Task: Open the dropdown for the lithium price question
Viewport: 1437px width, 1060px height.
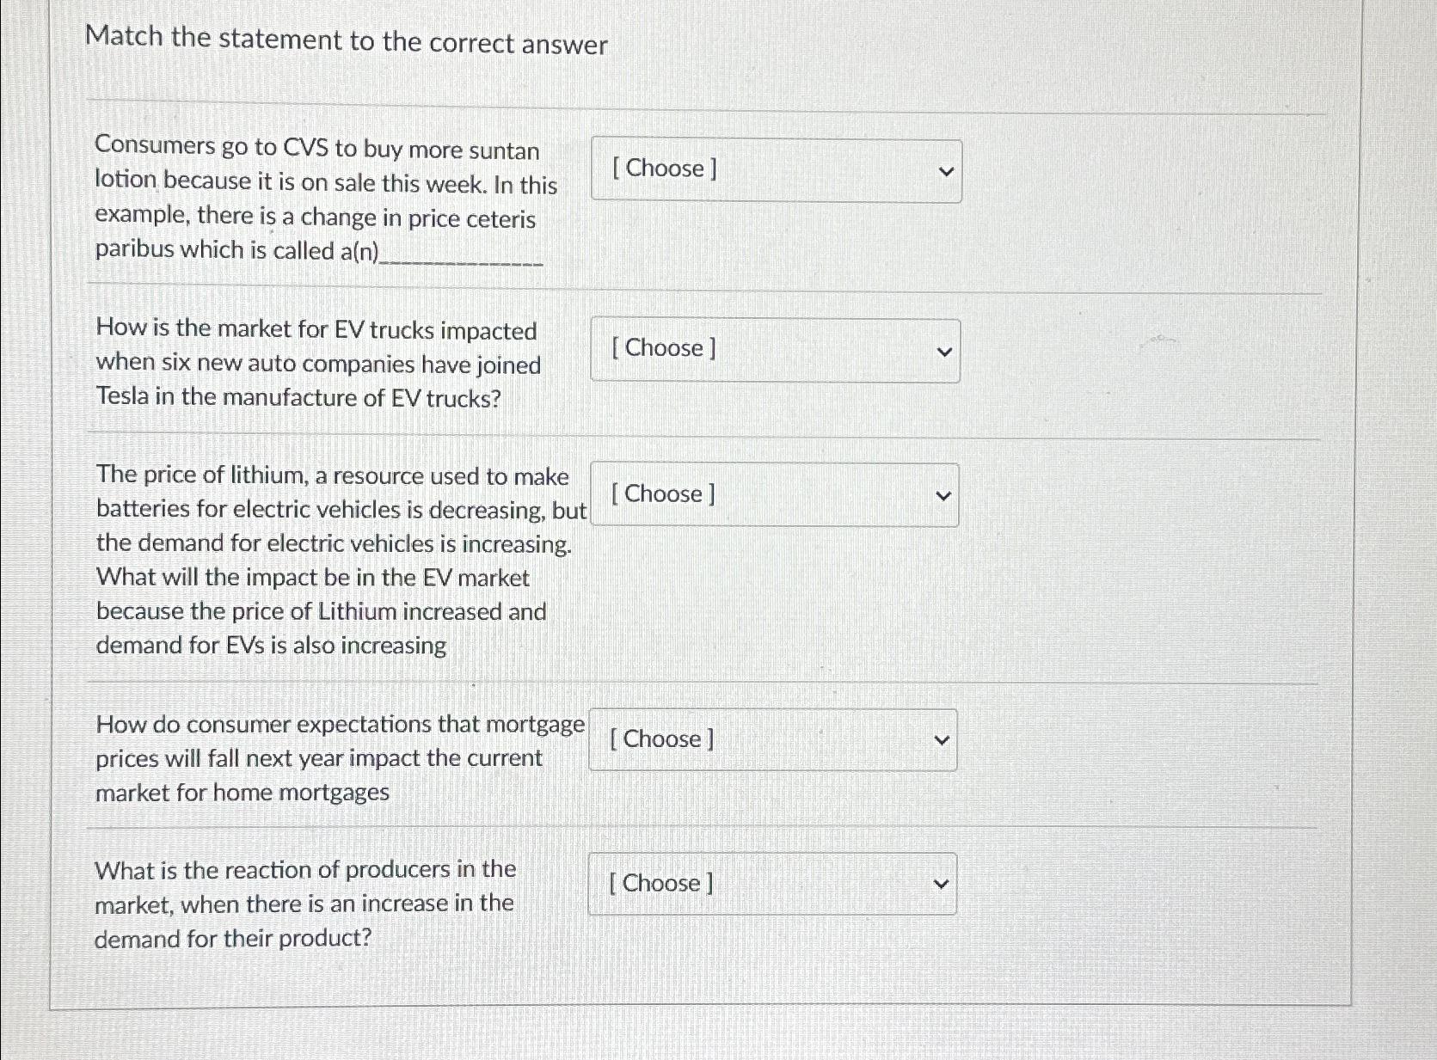Action: 772,496
